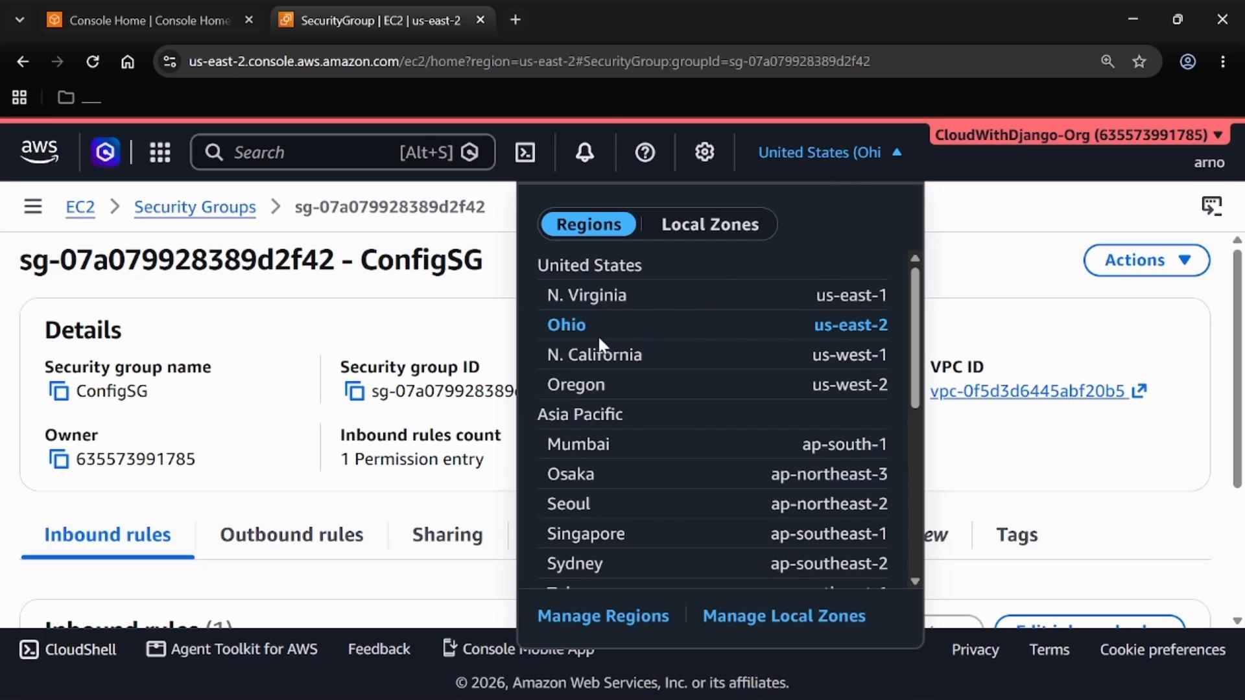This screenshot has height=700, width=1245.
Task: Switch to the Outbound rules tab
Action: tap(291, 535)
